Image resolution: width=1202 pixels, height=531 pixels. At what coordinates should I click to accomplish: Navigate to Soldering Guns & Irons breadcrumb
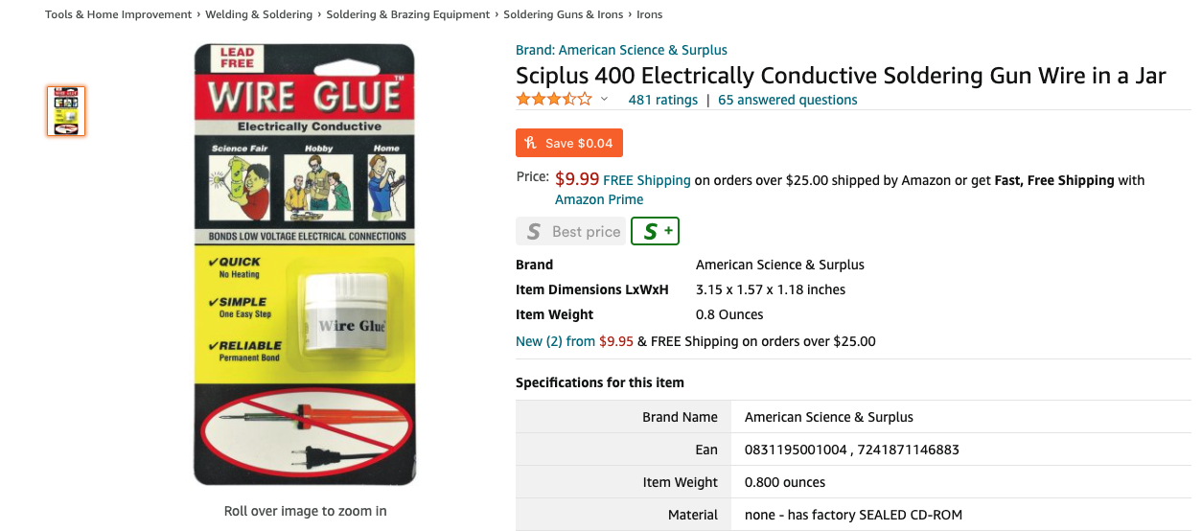(x=563, y=14)
